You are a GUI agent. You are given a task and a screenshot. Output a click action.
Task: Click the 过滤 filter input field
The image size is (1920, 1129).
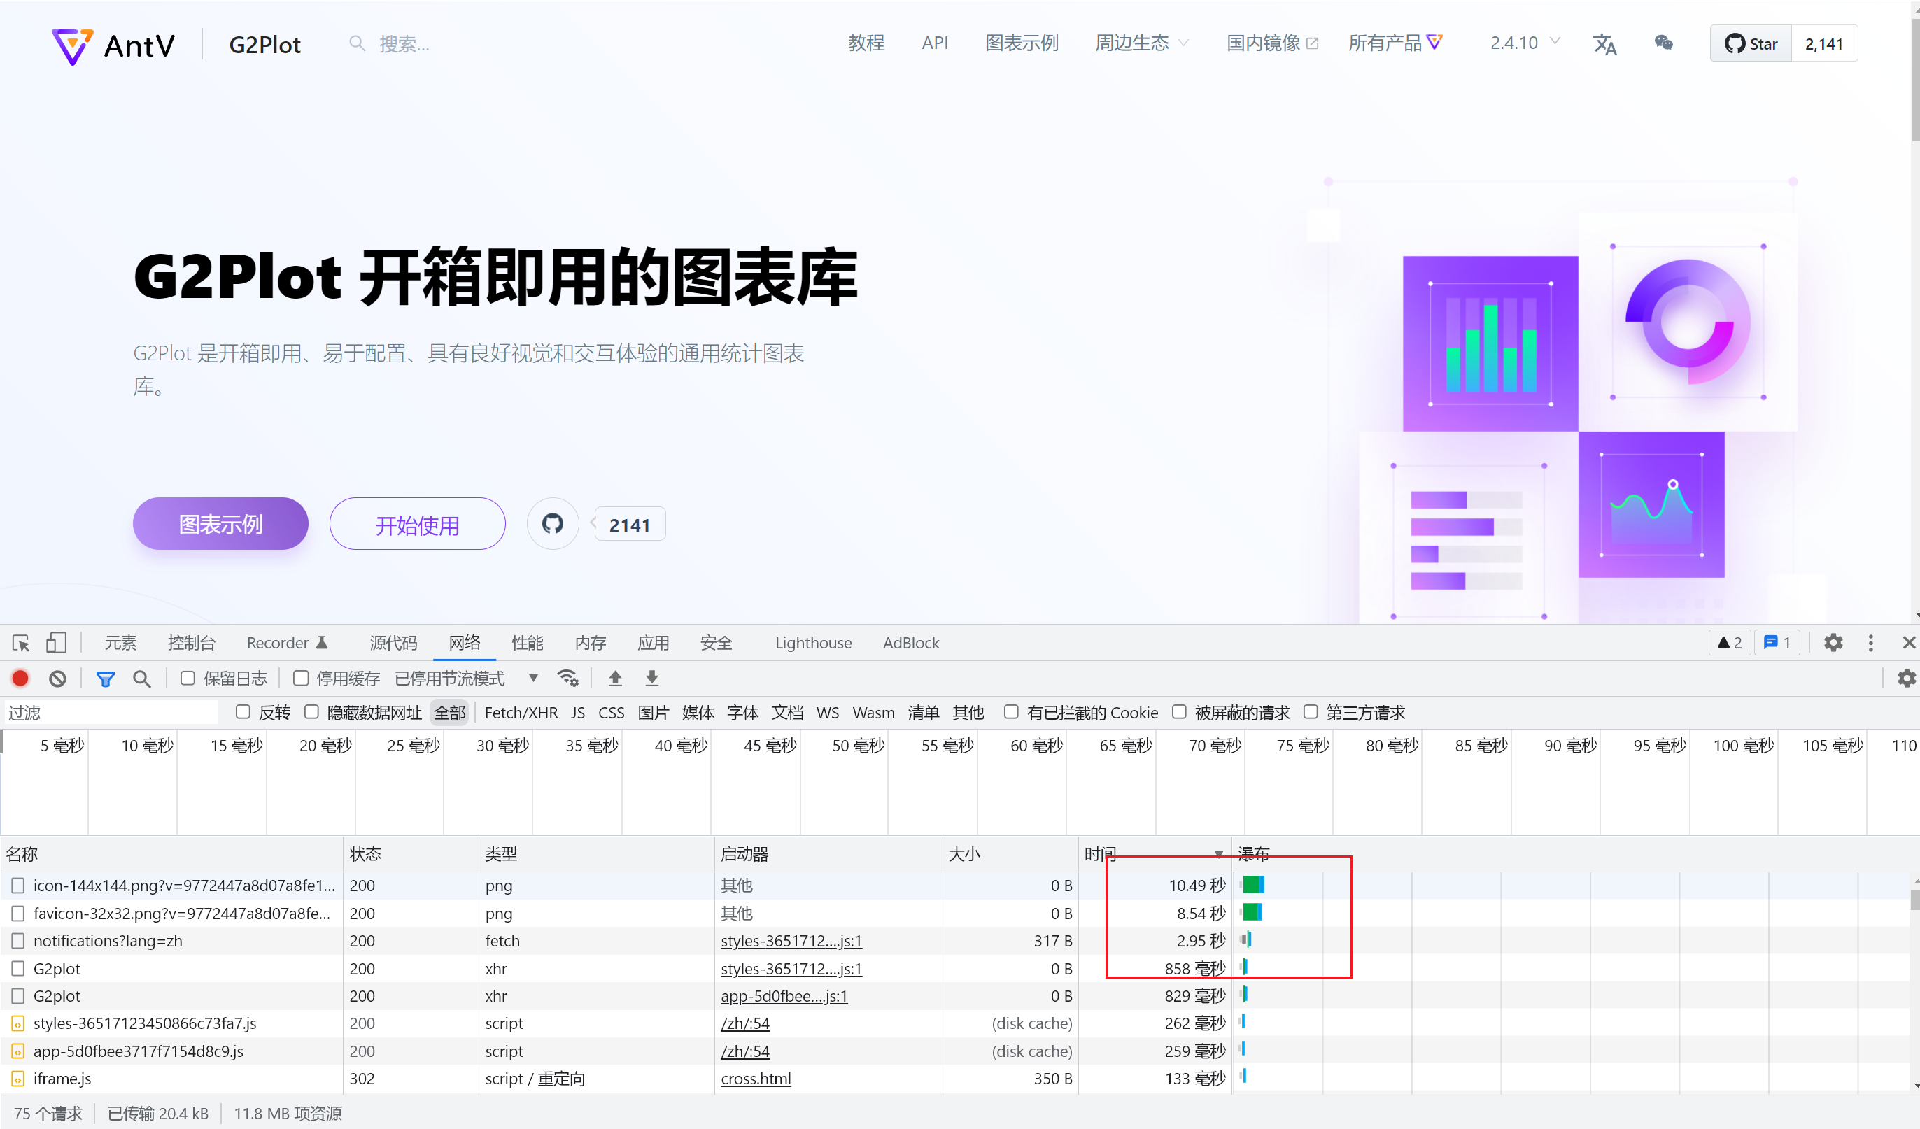click(111, 712)
